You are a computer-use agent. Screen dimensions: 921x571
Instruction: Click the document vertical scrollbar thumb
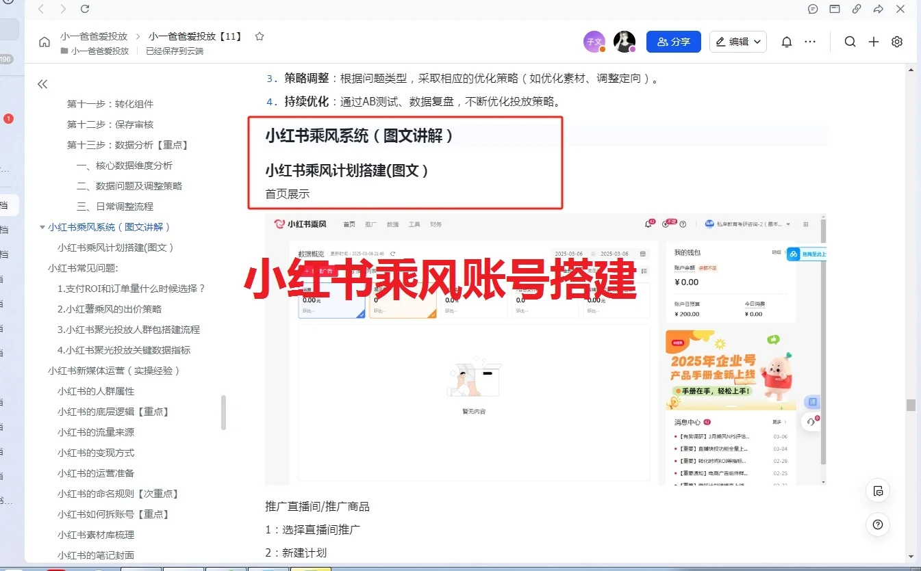pyautogui.click(x=911, y=405)
